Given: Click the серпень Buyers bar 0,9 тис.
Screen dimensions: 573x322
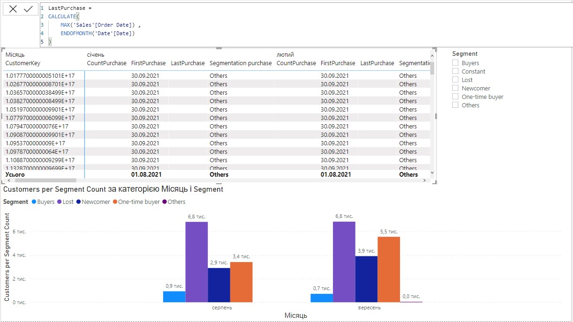Looking at the screenshot, I should pos(174,297).
